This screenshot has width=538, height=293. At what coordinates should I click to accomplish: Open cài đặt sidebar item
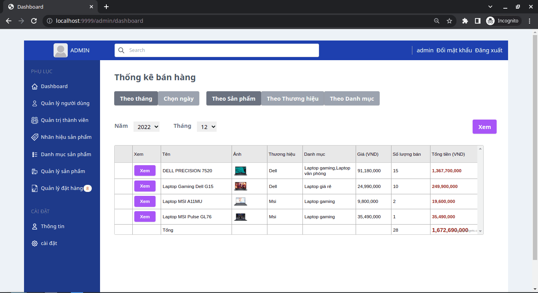coord(49,243)
